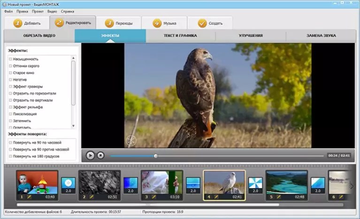Click the Stop button under the video preview

coord(100,156)
